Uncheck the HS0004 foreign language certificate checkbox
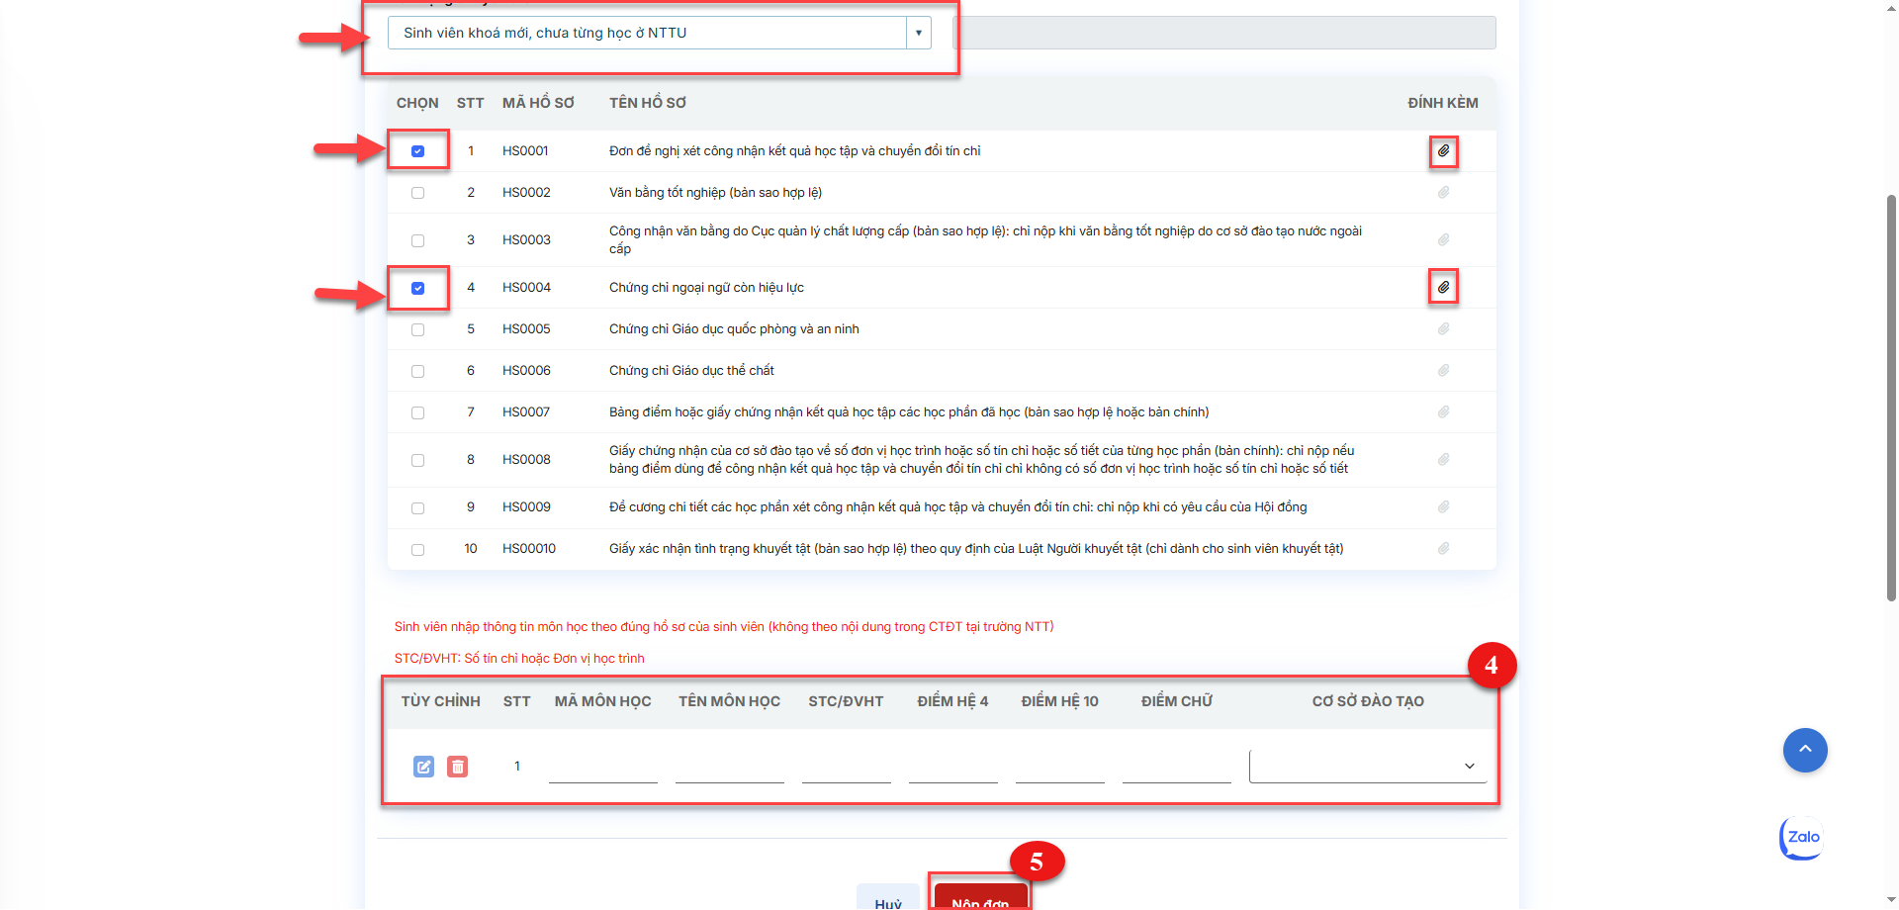The image size is (1899, 910). 417,288
